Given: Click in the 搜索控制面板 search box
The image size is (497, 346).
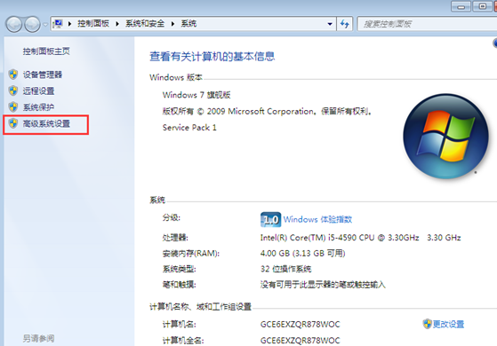Looking at the screenshot, I should click(427, 24).
